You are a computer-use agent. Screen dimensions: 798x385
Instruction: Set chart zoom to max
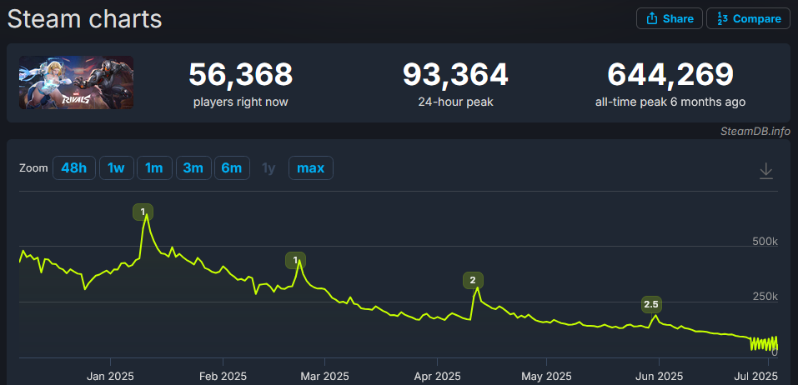(310, 167)
